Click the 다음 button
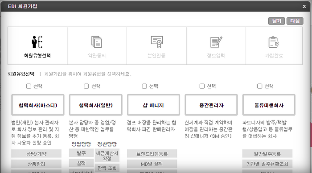The height and width of the screenshot is (173, 312). pos(295,21)
